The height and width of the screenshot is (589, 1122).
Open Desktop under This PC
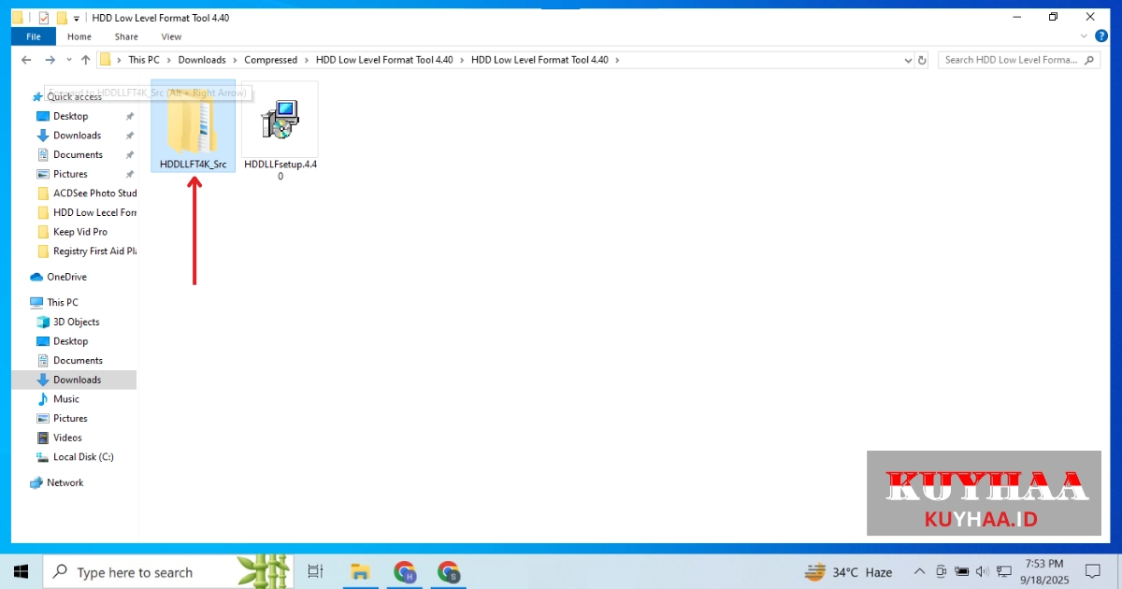coord(71,341)
